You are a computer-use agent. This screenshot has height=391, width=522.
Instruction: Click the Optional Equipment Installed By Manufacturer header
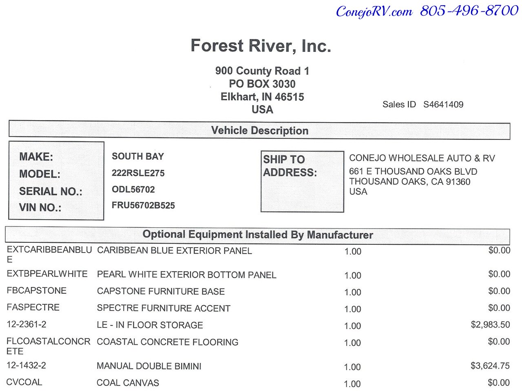(x=258, y=235)
